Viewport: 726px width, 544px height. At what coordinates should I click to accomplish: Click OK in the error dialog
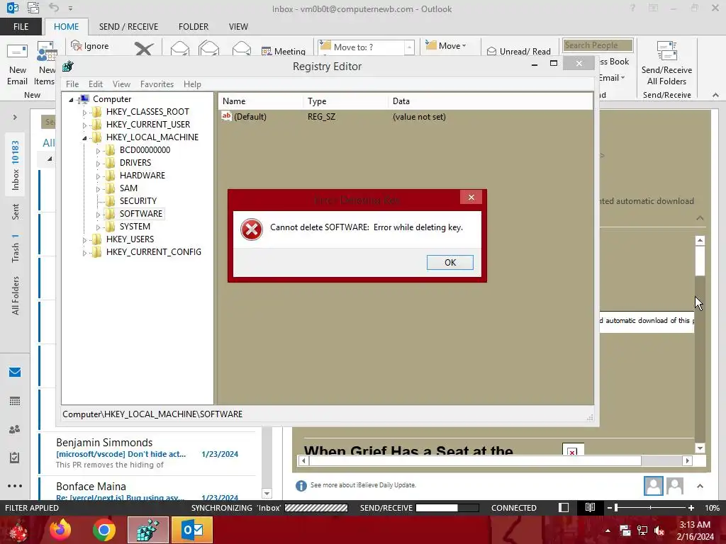tap(449, 262)
